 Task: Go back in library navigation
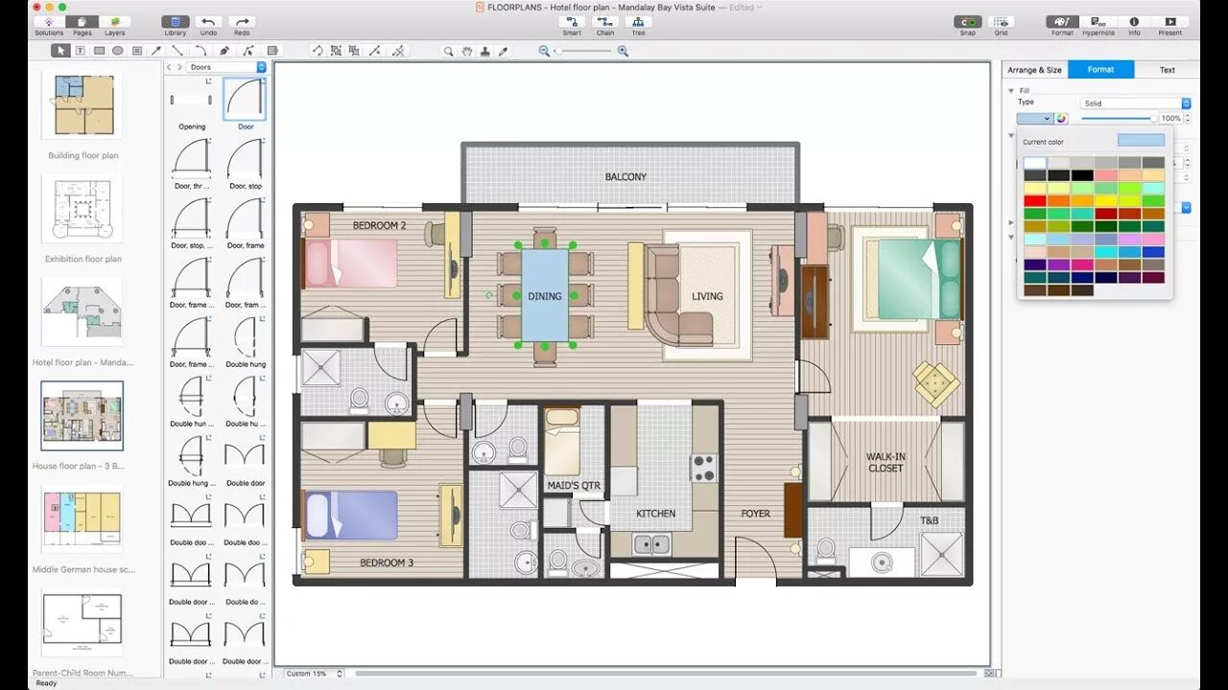[169, 67]
